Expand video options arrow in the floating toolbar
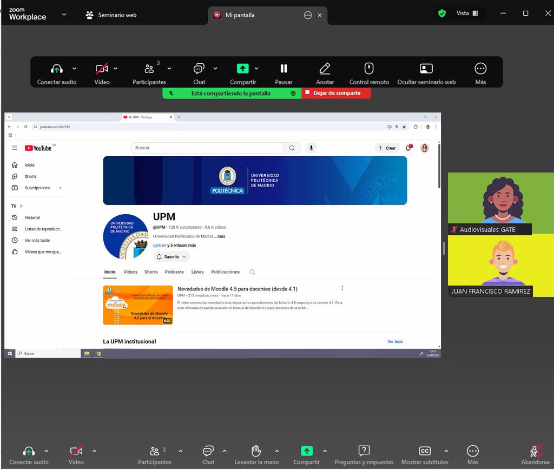The image size is (554, 470). tap(116, 69)
